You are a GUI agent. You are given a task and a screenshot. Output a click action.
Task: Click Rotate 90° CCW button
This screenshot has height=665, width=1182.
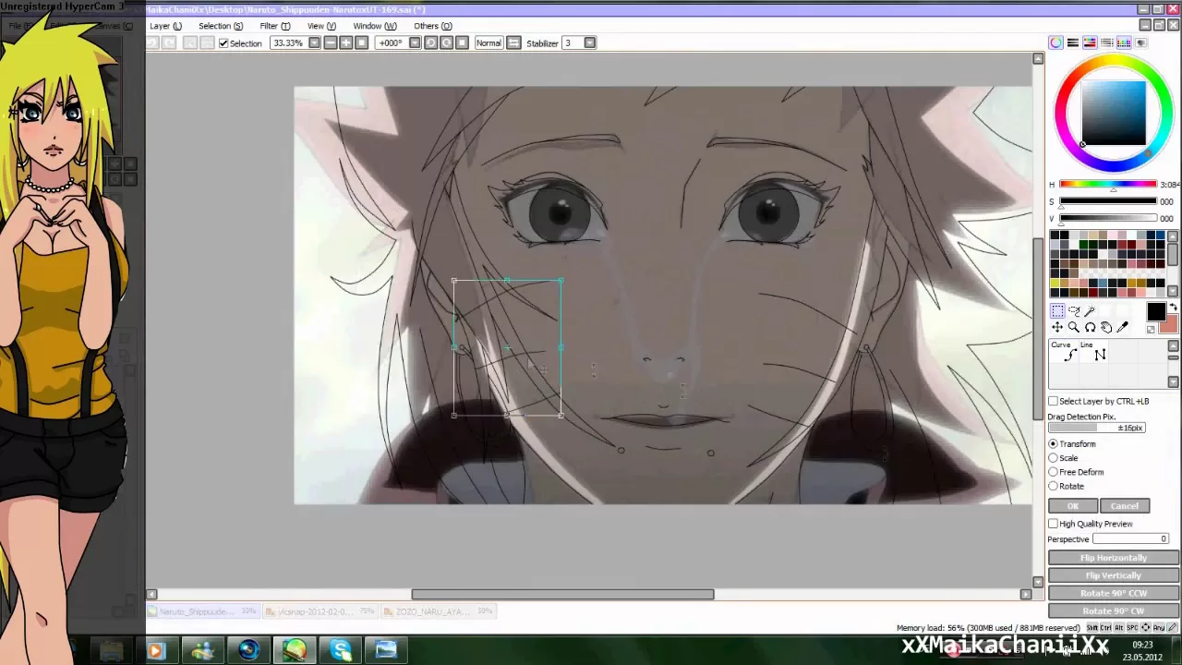1114,593
